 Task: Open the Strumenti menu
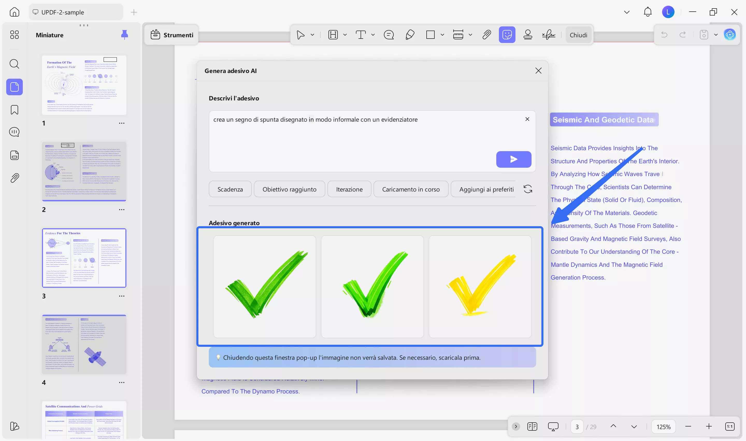pyautogui.click(x=172, y=35)
